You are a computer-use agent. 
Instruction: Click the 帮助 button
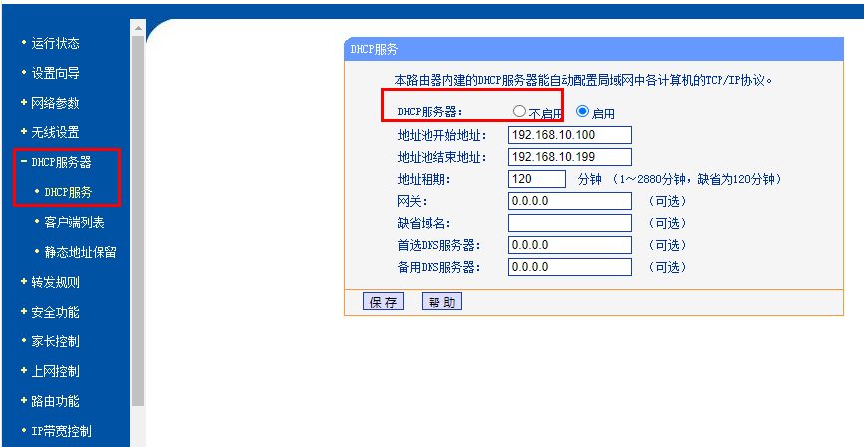click(441, 302)
